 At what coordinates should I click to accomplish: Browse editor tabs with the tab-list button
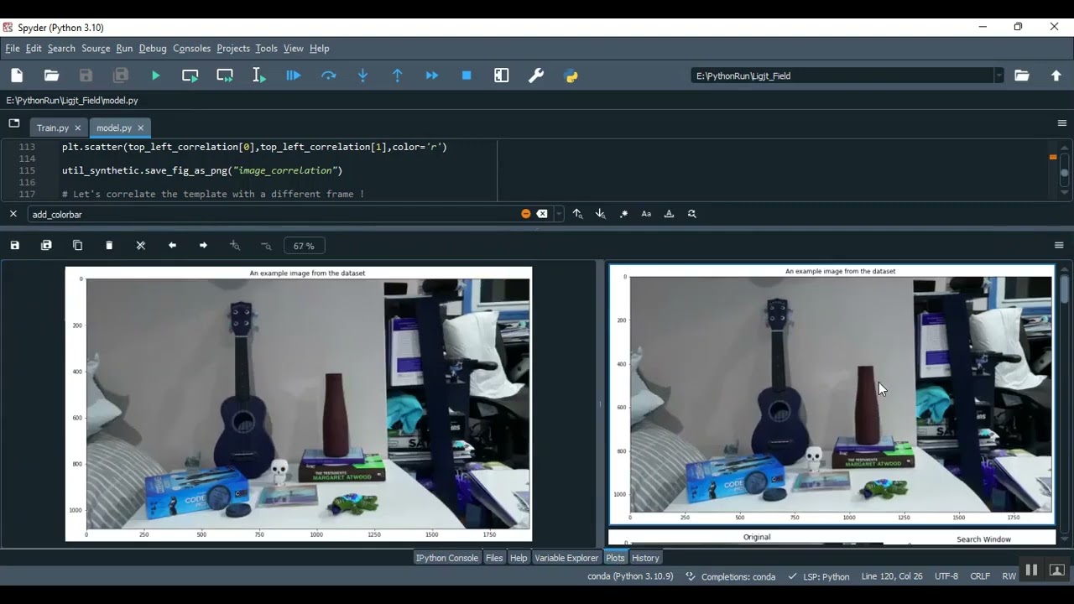14,124
